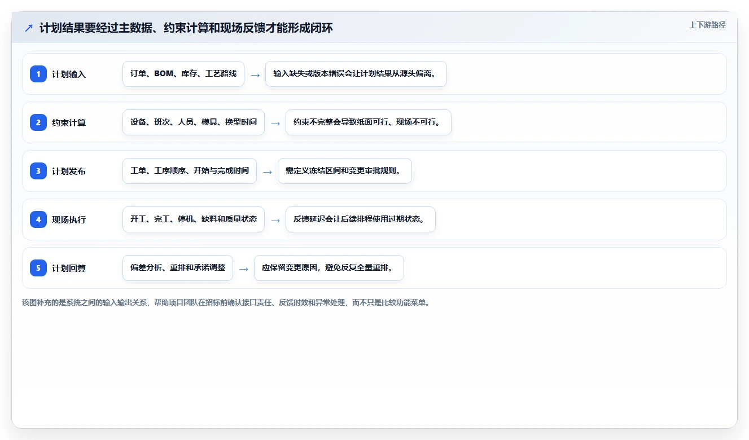The width and height of the screenshot is (749, 440).
Task: Select step number 1 badge for 计划输入
Action: click(38, 74)
